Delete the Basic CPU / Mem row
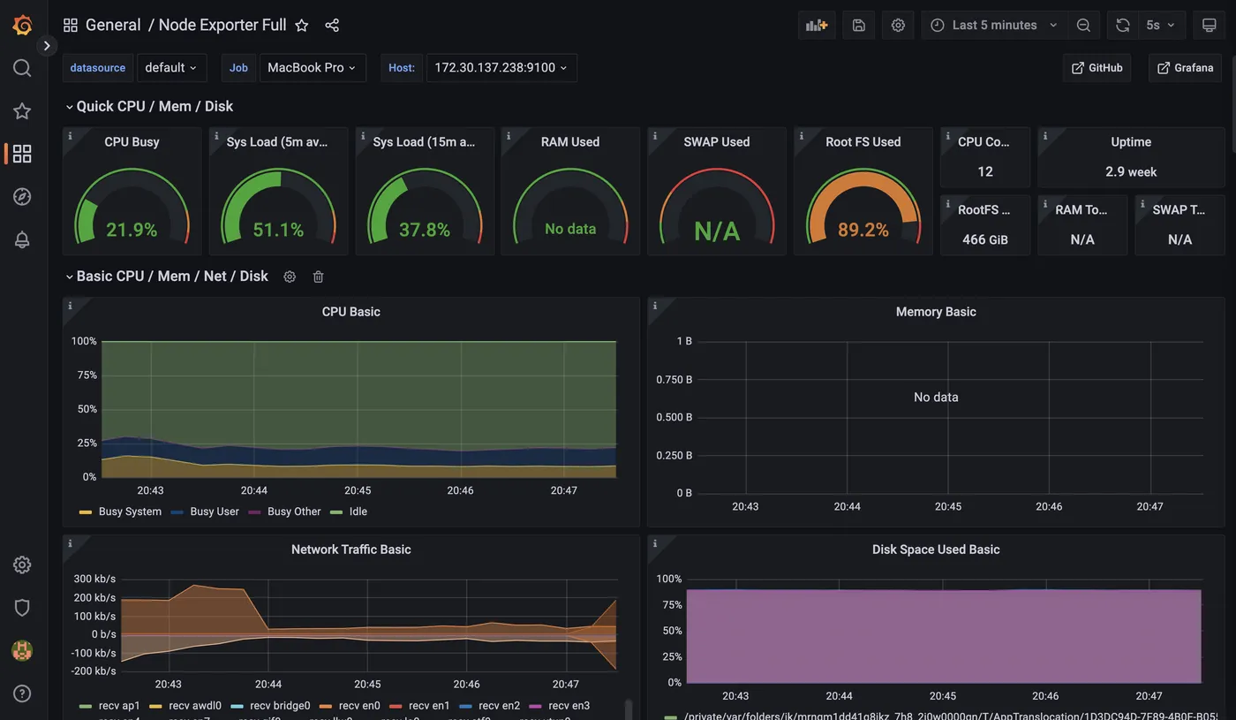This screenshot has height=720, width=1236. click(x=319, y=277)
